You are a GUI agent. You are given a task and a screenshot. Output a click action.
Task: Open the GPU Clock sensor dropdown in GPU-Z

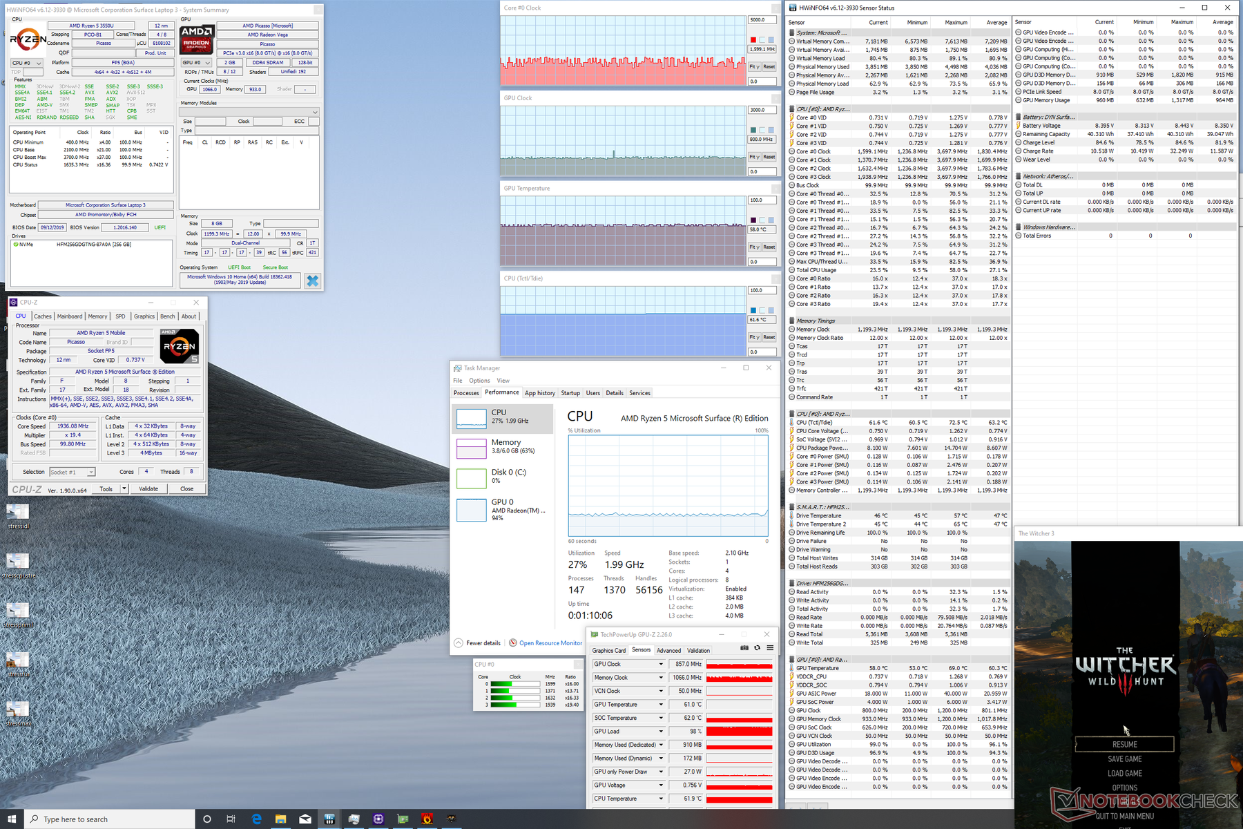pyautogui.click(x=661, y=664)
